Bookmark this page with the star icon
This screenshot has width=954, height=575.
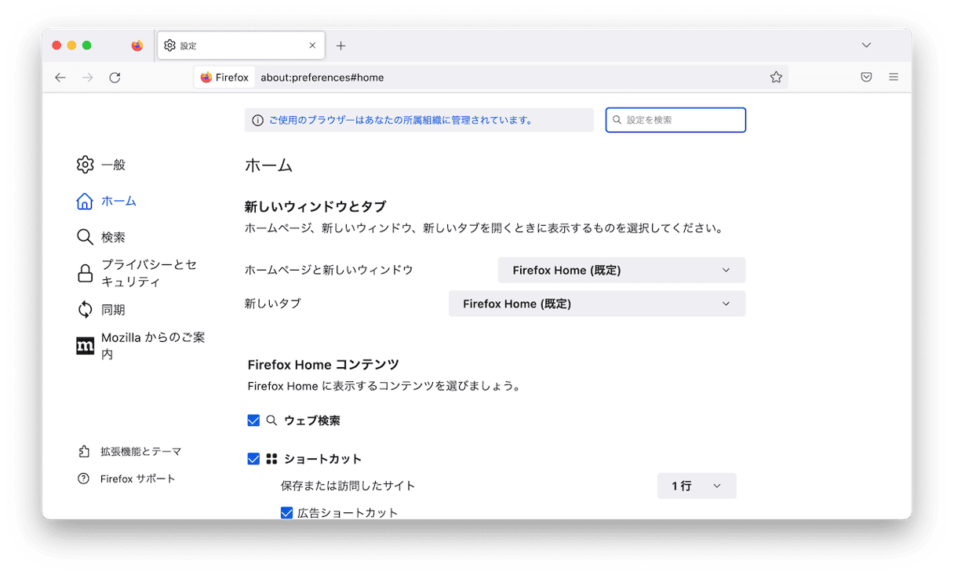pyautogui.click(x=776, y=78)
